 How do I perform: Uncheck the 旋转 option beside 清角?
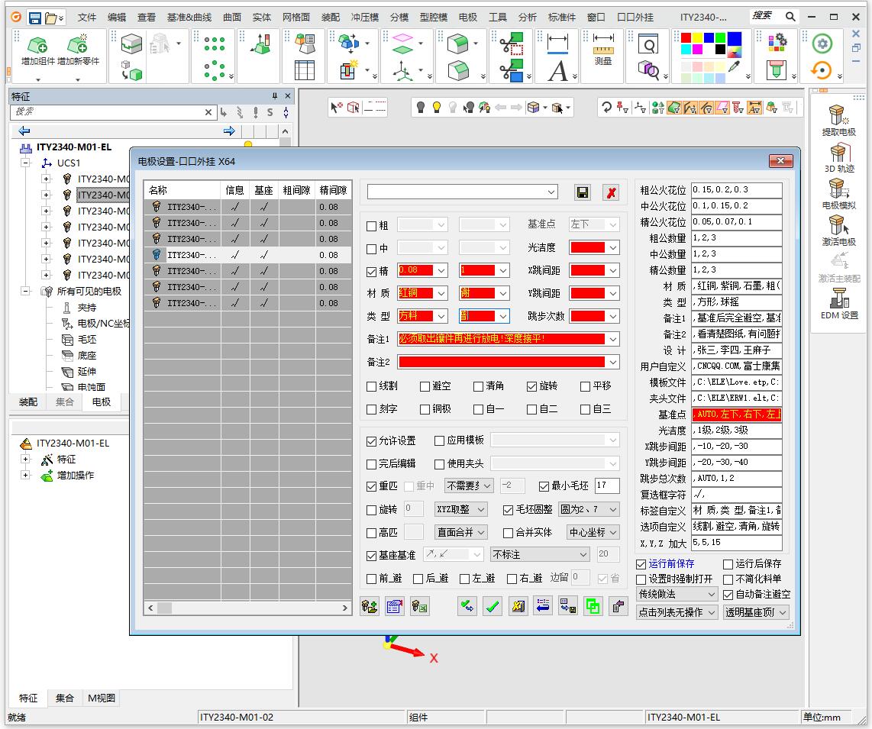532,386
